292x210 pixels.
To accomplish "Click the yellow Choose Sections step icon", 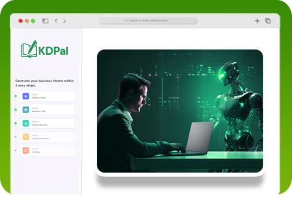I will [x=25, y=137].
